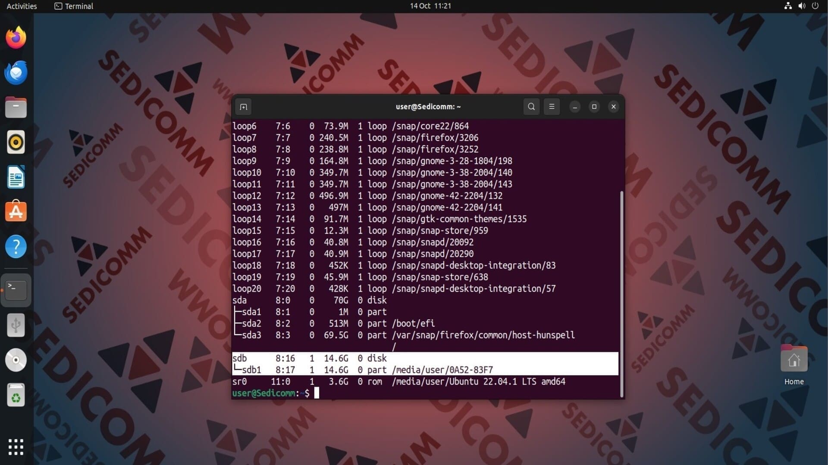The width and height of the screenshot is (828, 465).
Task: Maximize the terminal window
Action: tap(594, 107)
